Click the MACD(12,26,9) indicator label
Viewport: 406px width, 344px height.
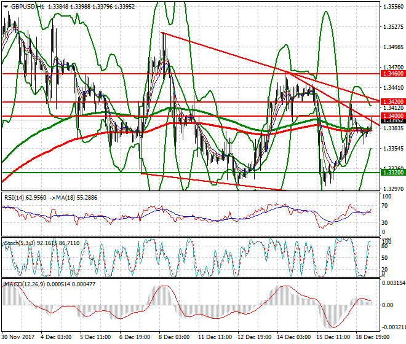pos(25,284)
